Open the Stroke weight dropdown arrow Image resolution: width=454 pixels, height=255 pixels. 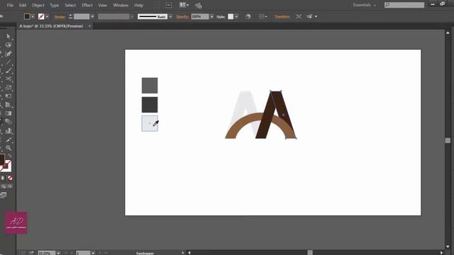pos(92,17)
